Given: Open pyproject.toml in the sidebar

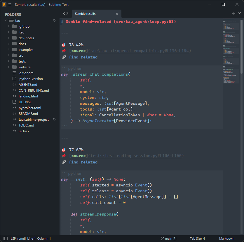Looking at the screenshot, I should (30, 108).
